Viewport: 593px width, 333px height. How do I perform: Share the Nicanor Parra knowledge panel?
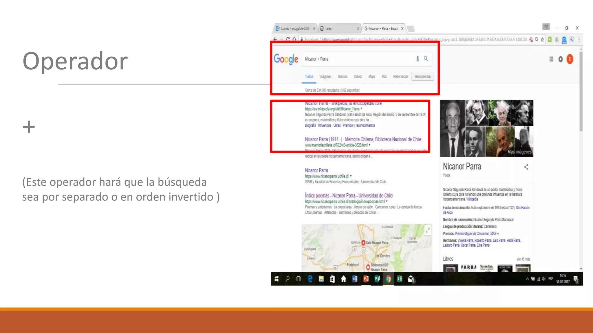point(526,167)
